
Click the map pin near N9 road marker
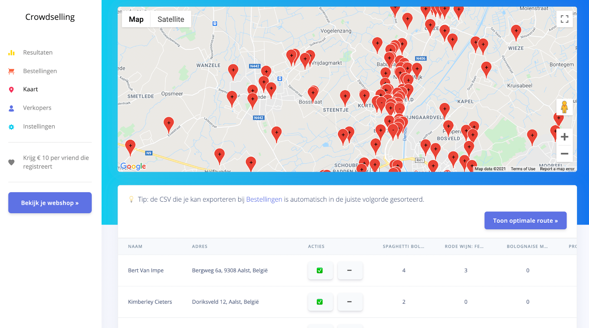click(130, 148)
